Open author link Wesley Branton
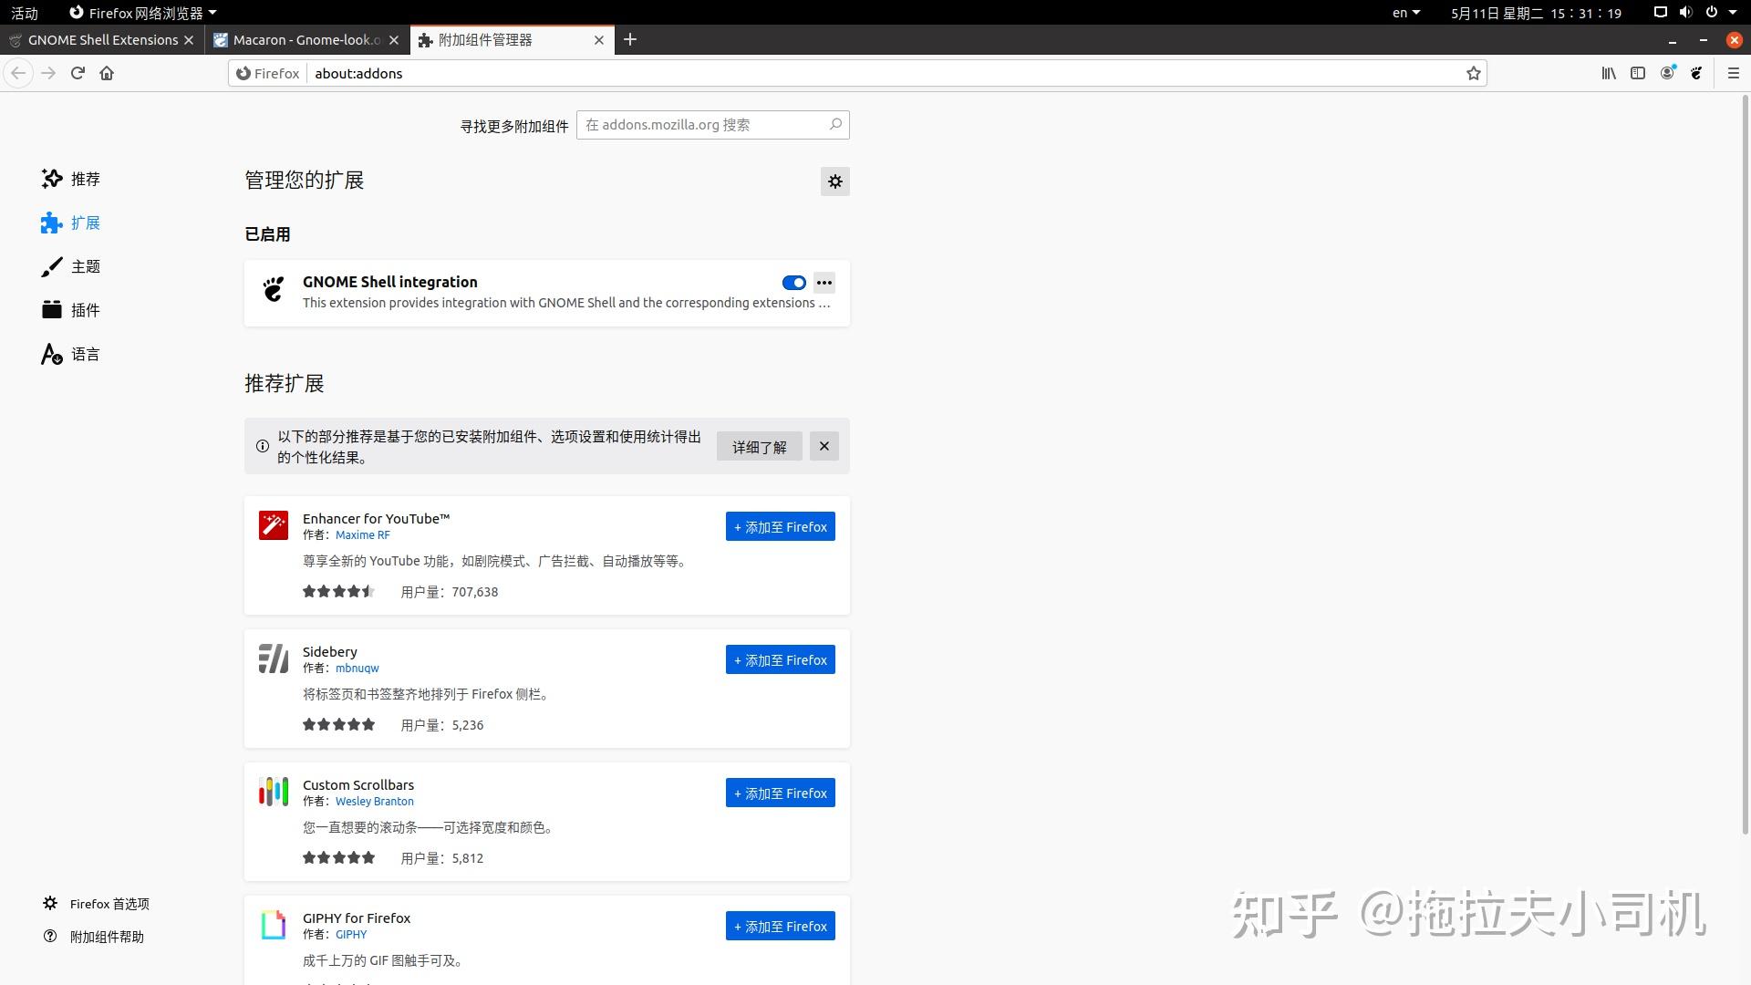1751x985 pixels. 375,802
